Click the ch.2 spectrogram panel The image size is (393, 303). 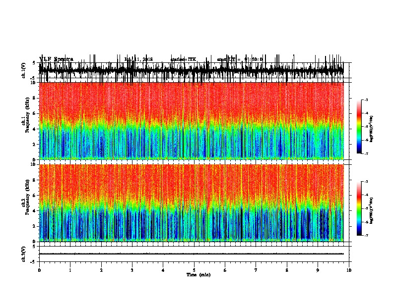[192, 203]
